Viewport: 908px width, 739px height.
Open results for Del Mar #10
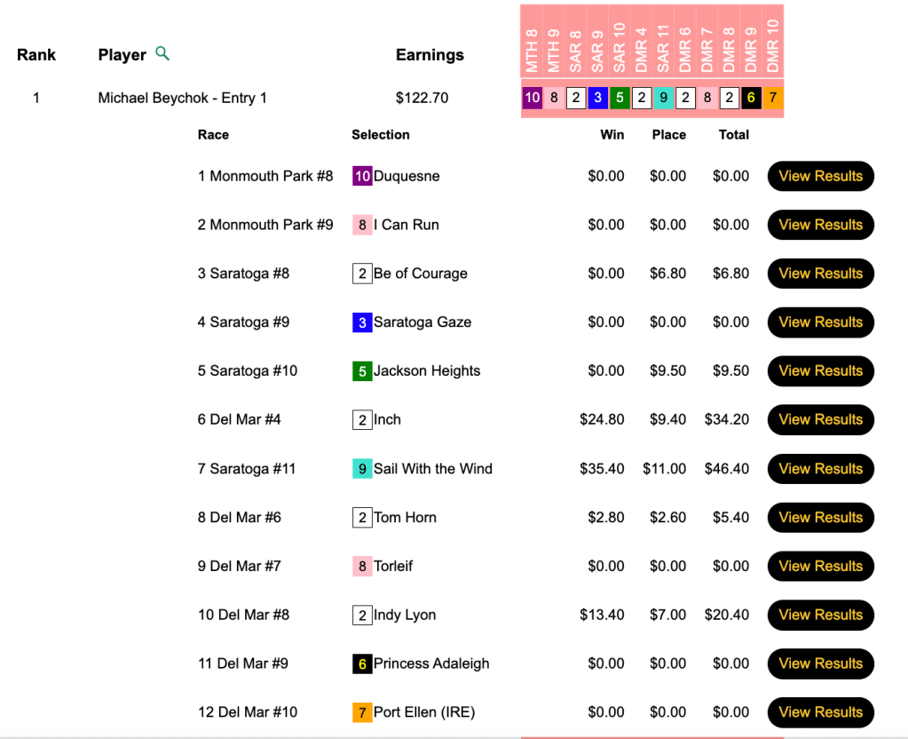pyautogui.click(x=820, y=712)
